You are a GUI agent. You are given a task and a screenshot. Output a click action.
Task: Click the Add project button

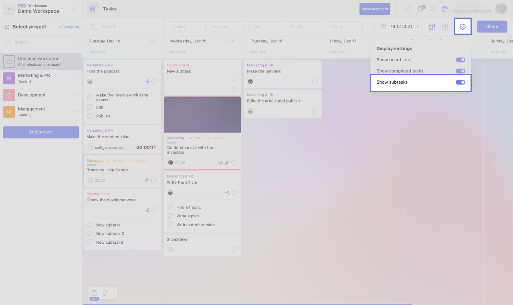(x=41, y=132)
